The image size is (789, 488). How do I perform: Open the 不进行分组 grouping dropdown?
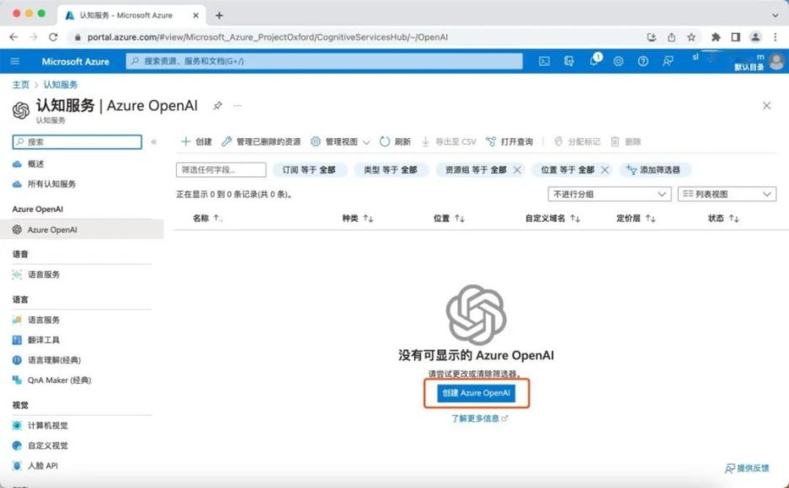[610, 194]
